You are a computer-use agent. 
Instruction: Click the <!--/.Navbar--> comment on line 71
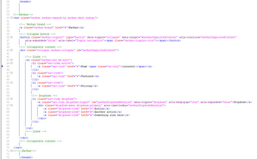(24, 151)
